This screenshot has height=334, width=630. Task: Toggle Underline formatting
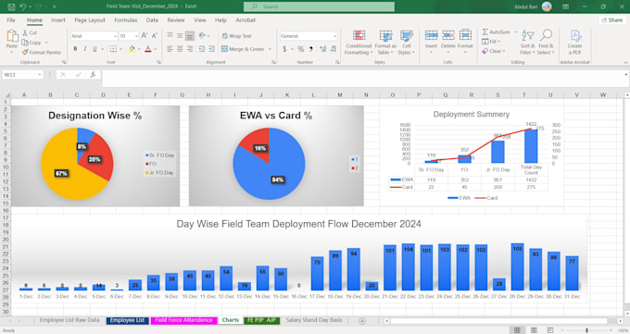[x=94, y=49]
